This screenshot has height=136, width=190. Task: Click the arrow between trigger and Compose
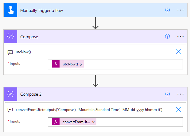(95, 23)
